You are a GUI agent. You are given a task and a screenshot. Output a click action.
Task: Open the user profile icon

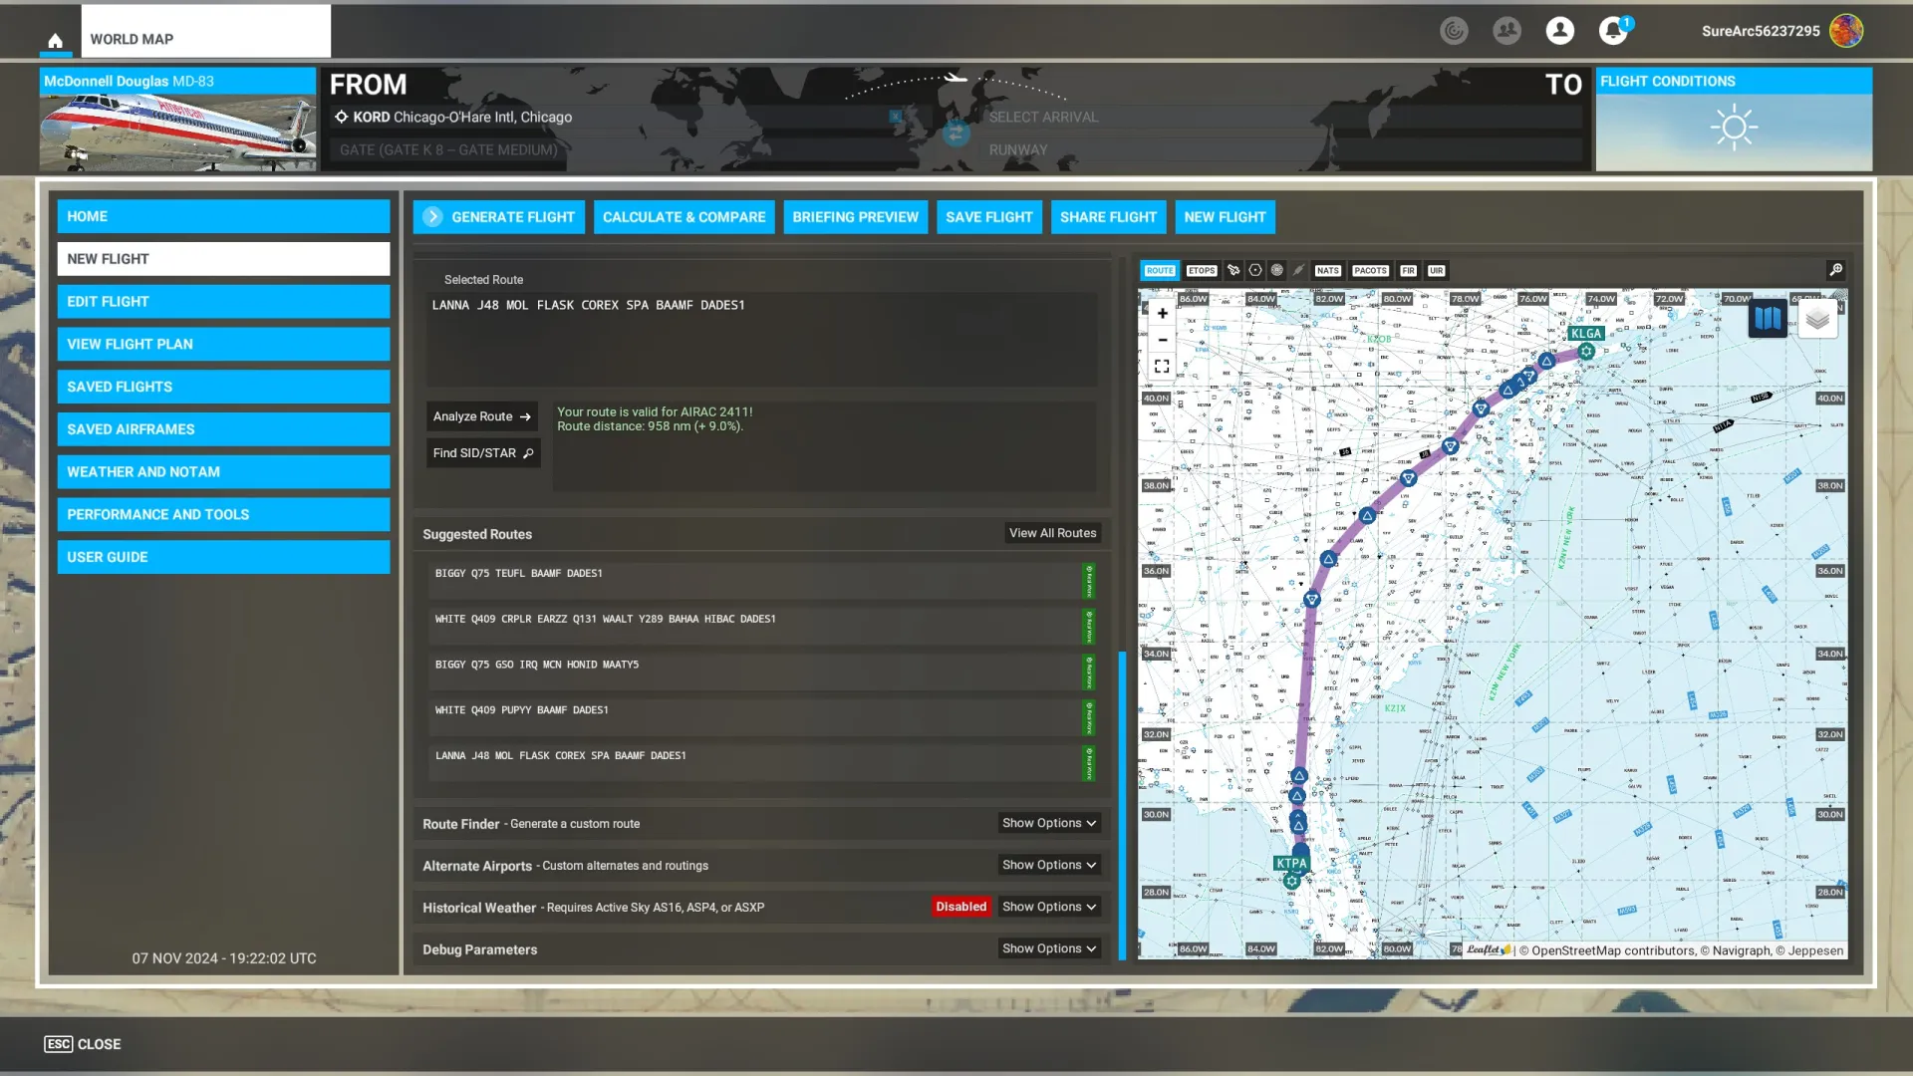(1559, 31)
